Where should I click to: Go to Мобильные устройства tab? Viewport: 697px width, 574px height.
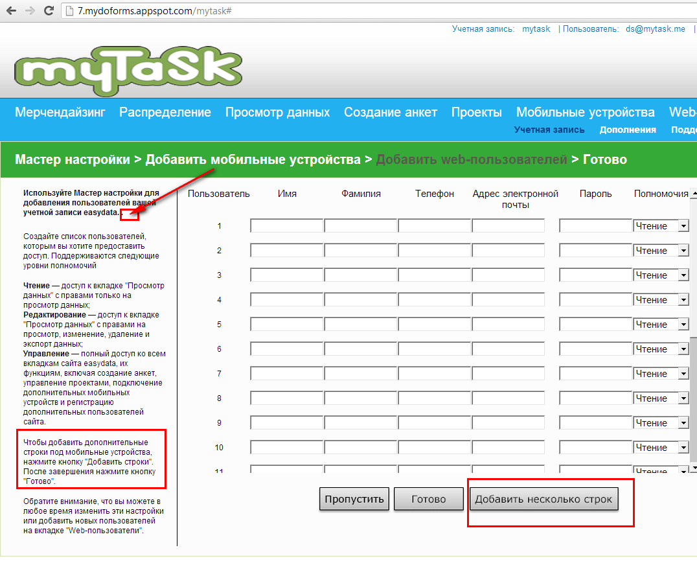(x=585, y=112)
